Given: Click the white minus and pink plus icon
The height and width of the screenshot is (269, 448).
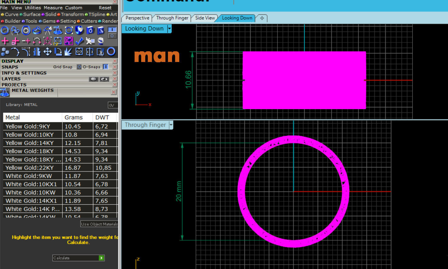Looking at the screenshot, I should pyautogui.click(x=26, y=41).
